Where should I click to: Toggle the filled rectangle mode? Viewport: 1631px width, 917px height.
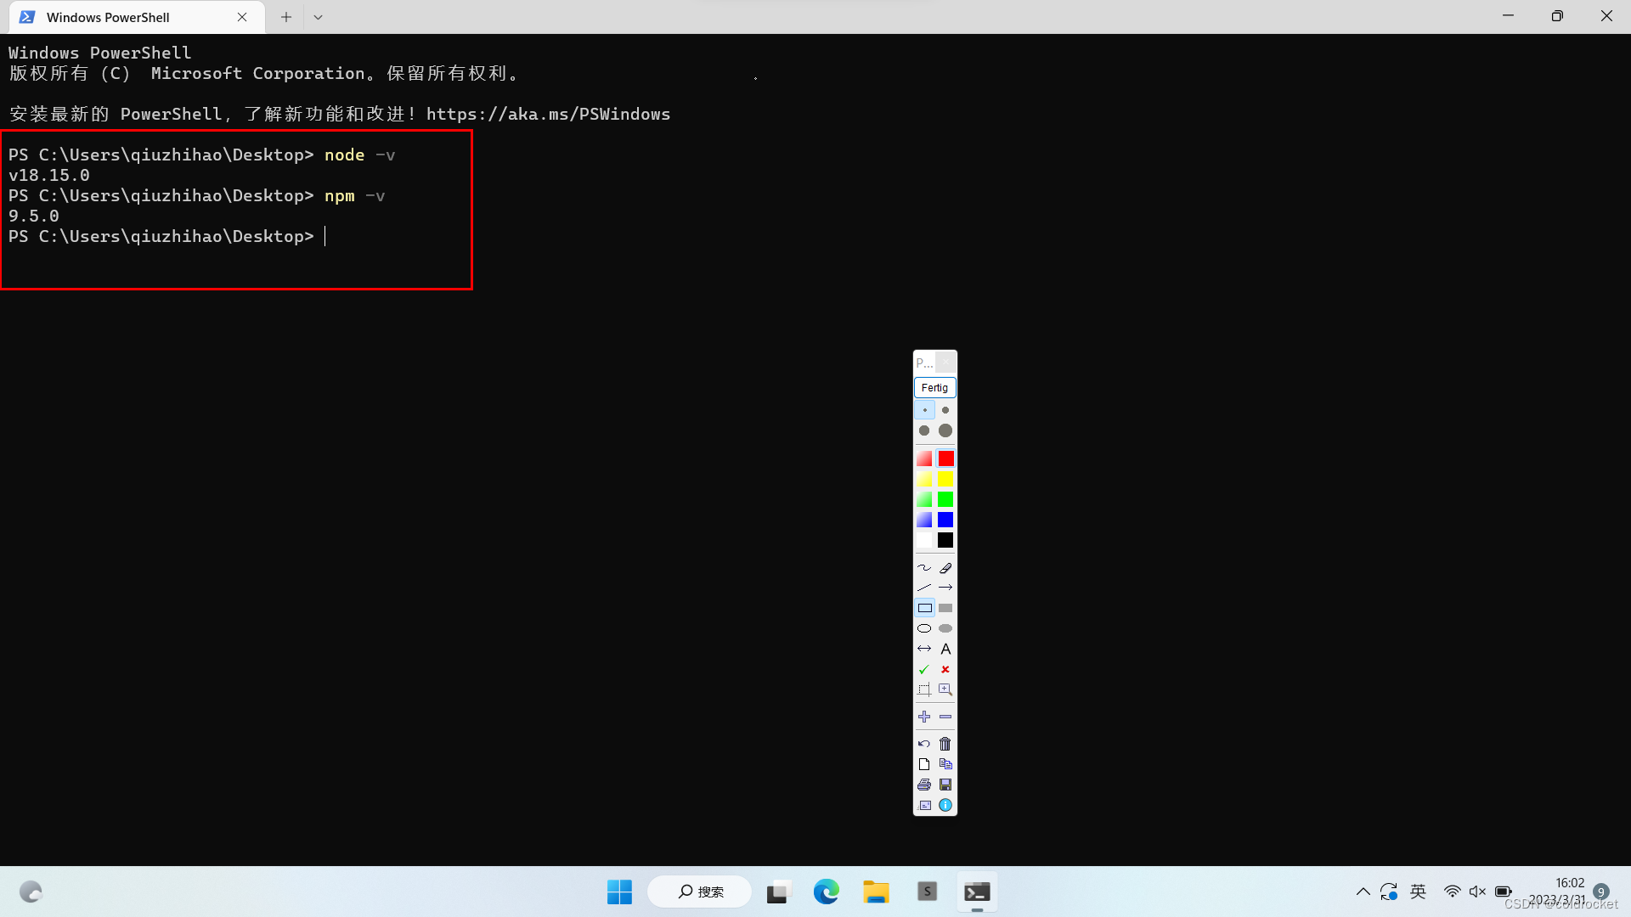coord(945,608)
